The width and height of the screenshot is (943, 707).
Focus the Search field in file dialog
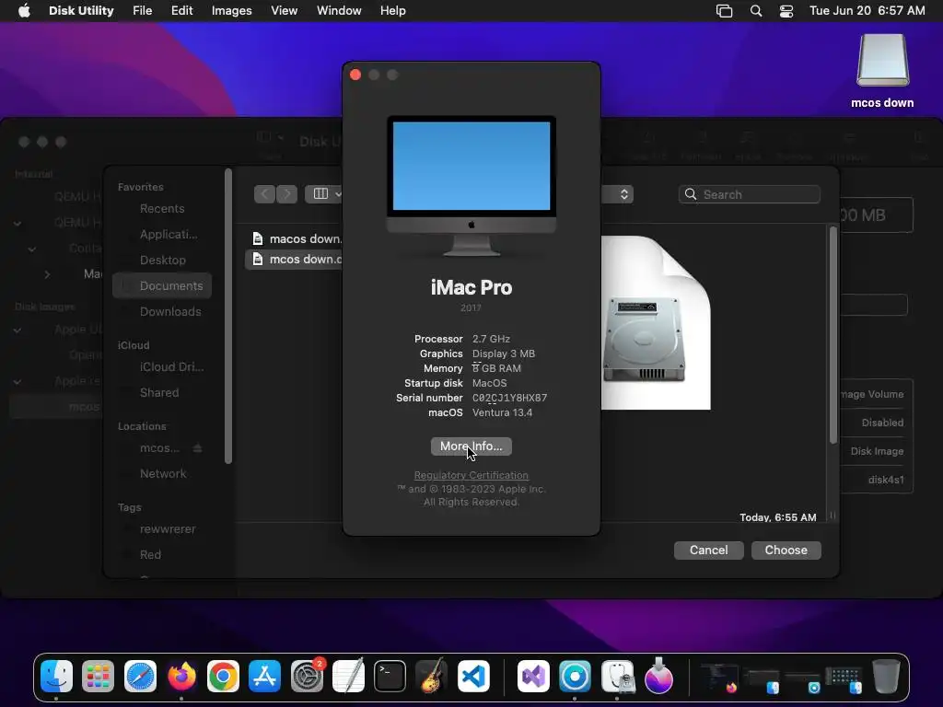click(750, 194)
